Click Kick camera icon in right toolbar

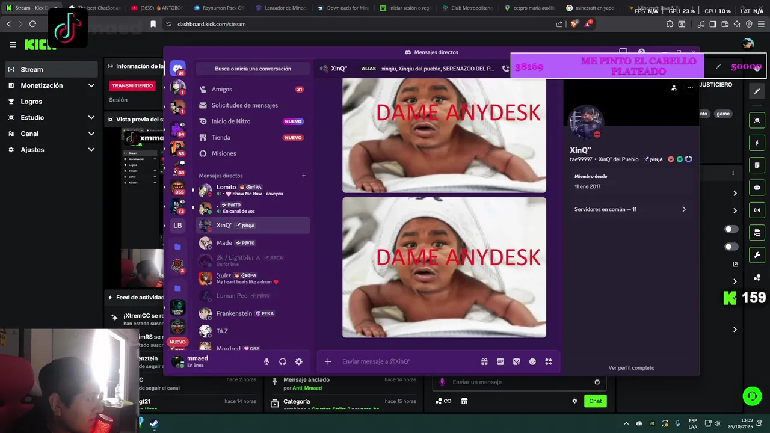pyautogui.click(x=757, y=232)
